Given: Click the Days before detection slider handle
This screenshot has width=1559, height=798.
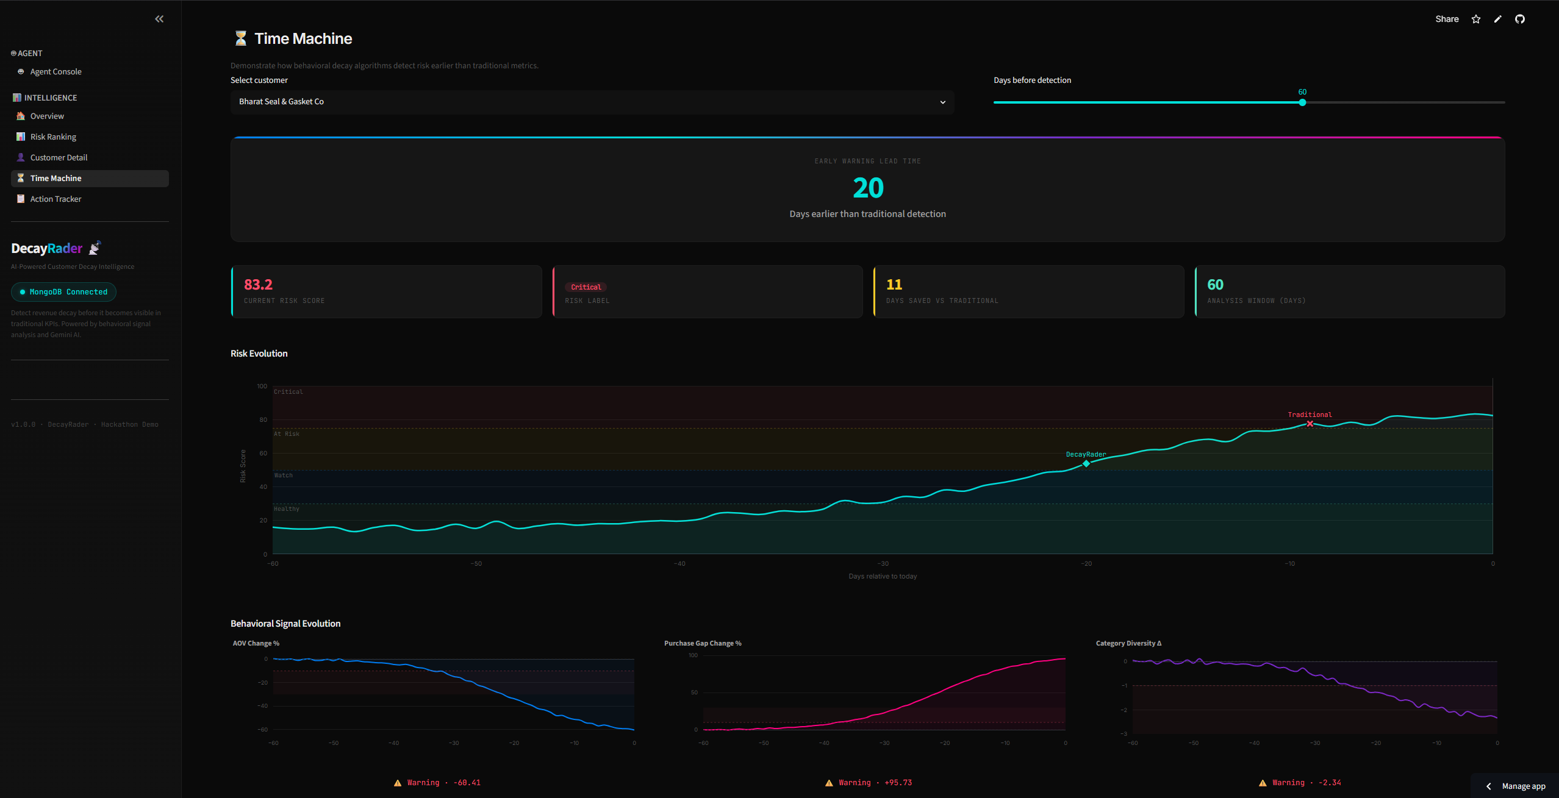Looking at the screenshot, I should pos(1302,102).
